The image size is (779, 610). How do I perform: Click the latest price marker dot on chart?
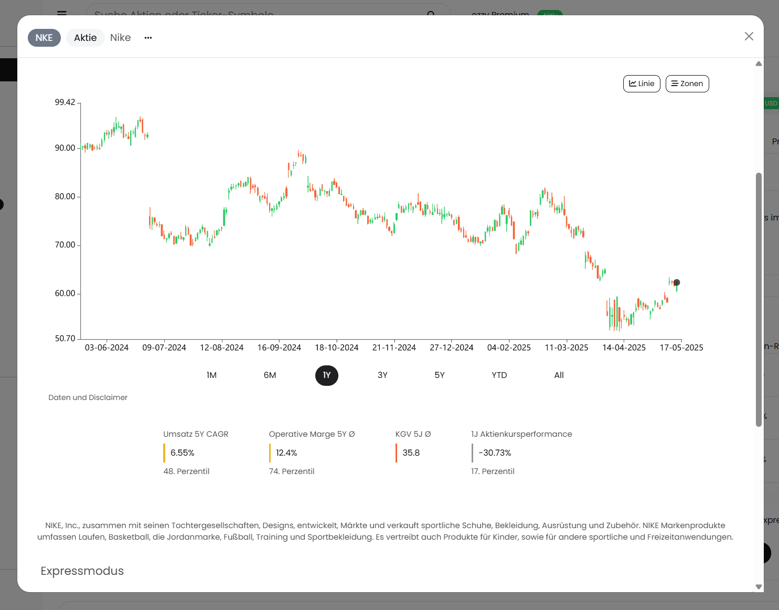click(677, 282)
